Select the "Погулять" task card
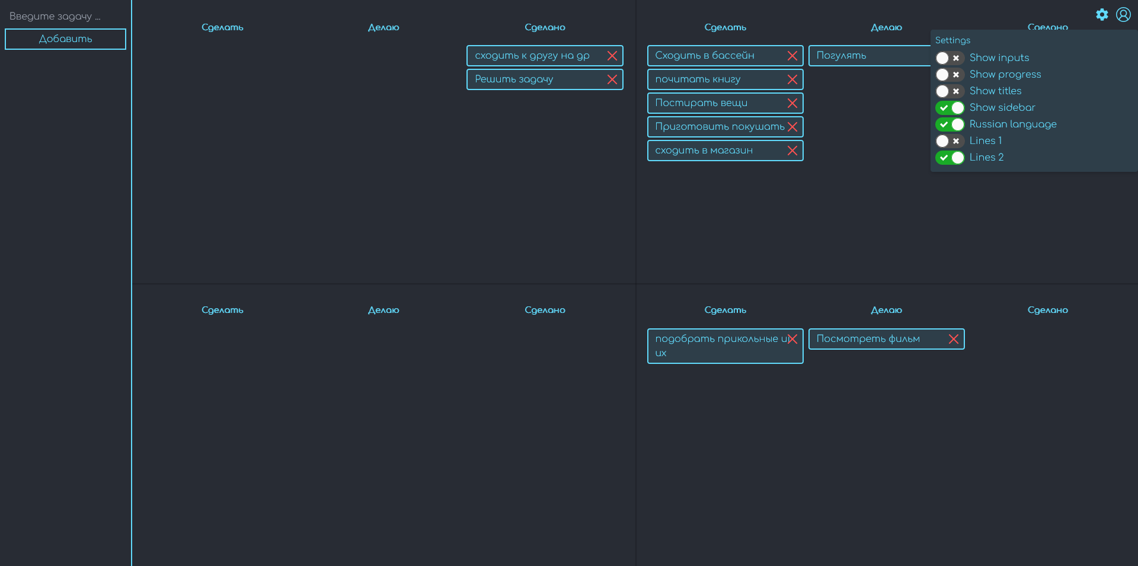The height and width of the screenshot is (566, 1138). [859, 56]
